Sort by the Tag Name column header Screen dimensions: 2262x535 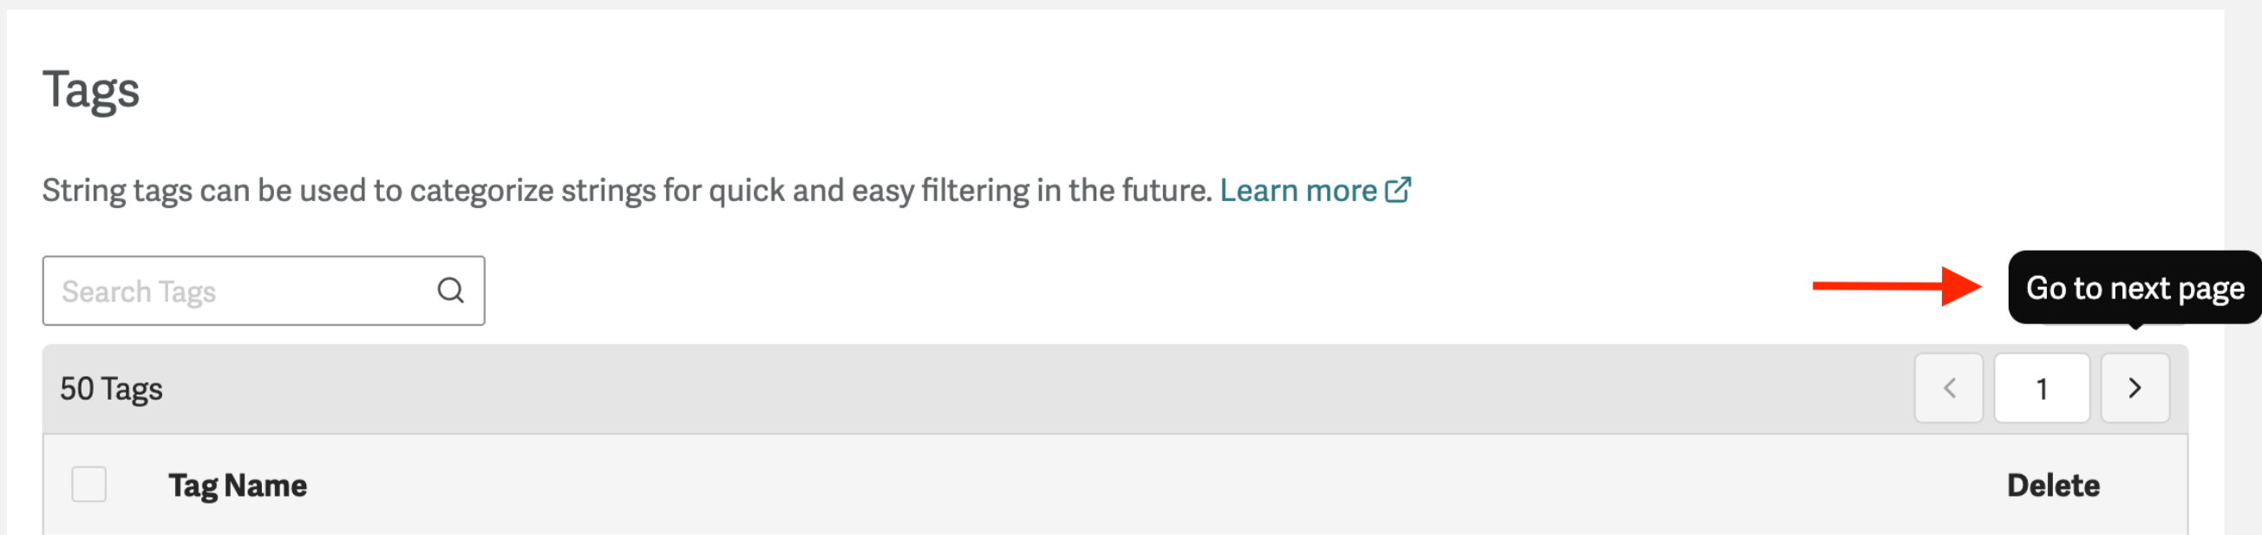(238, 484)
